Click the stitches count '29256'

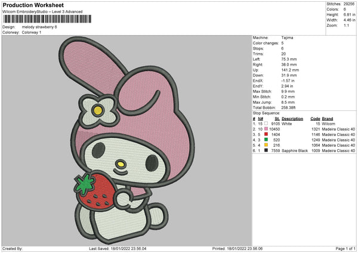pyautogui.click(x=349, y=4)
